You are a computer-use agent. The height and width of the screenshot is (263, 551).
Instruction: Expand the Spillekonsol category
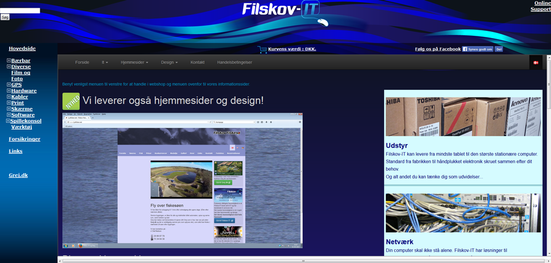point(8,121)
